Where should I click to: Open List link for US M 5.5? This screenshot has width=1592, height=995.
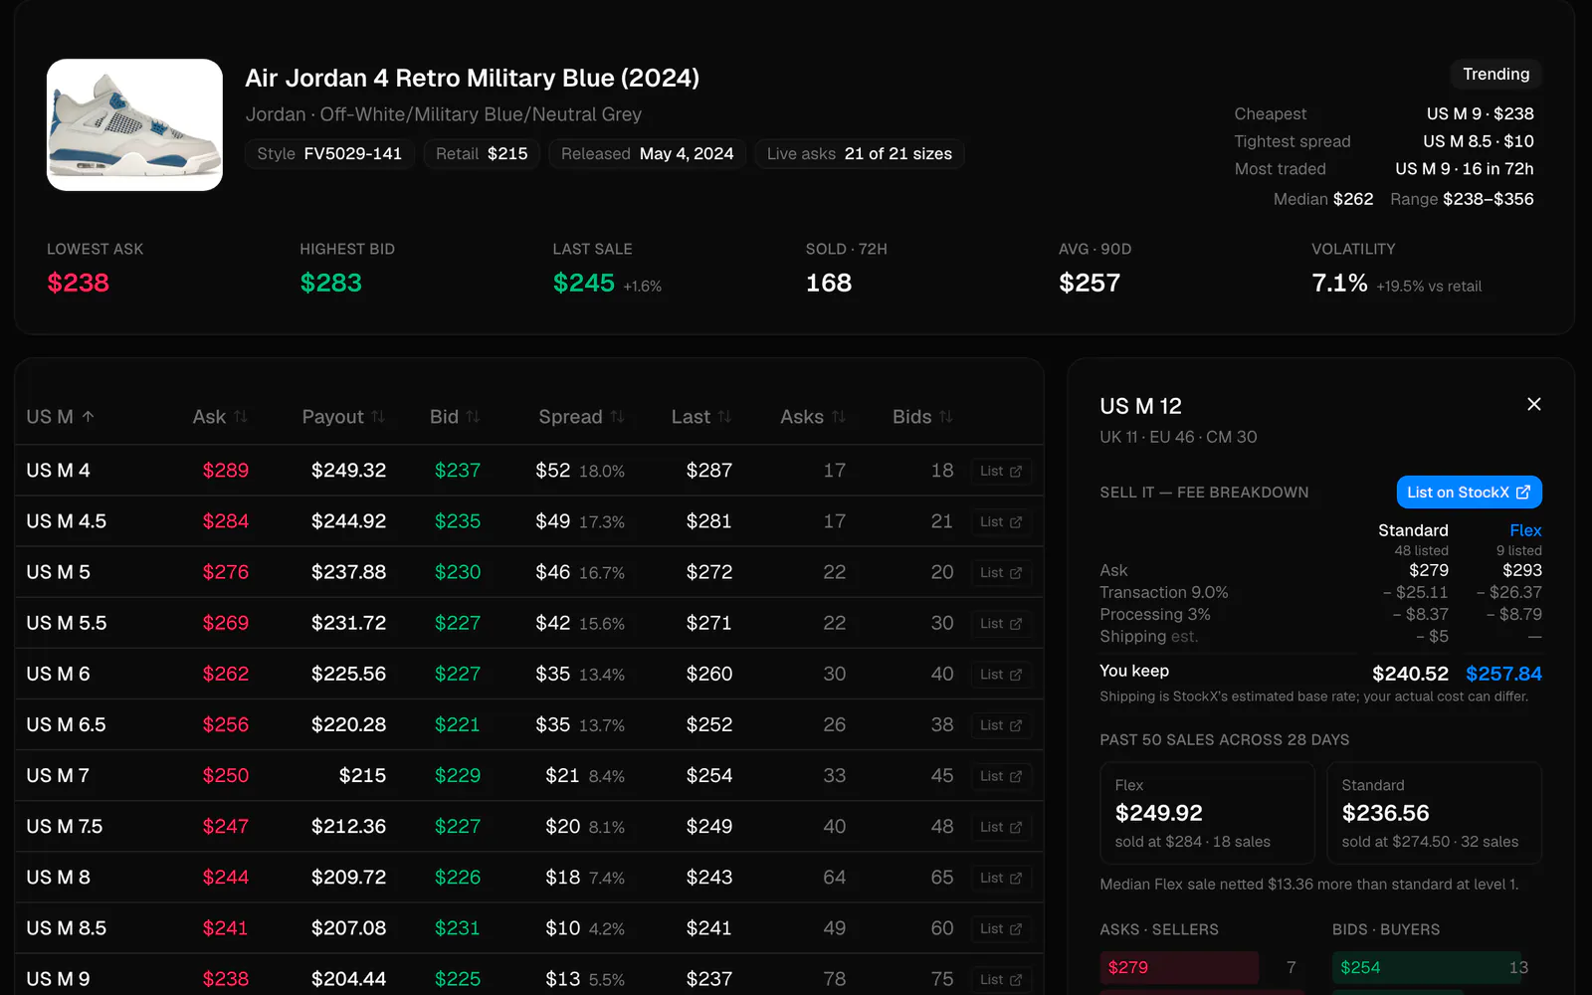(1001, 623)
